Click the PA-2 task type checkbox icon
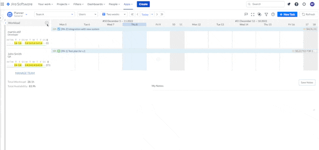Viewport: 319px width, 150px height. click(59, 29)
